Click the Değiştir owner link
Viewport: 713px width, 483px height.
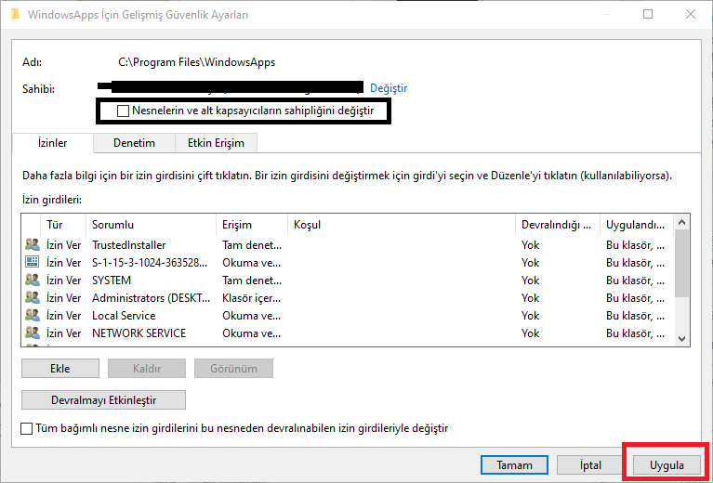(389, 88)
